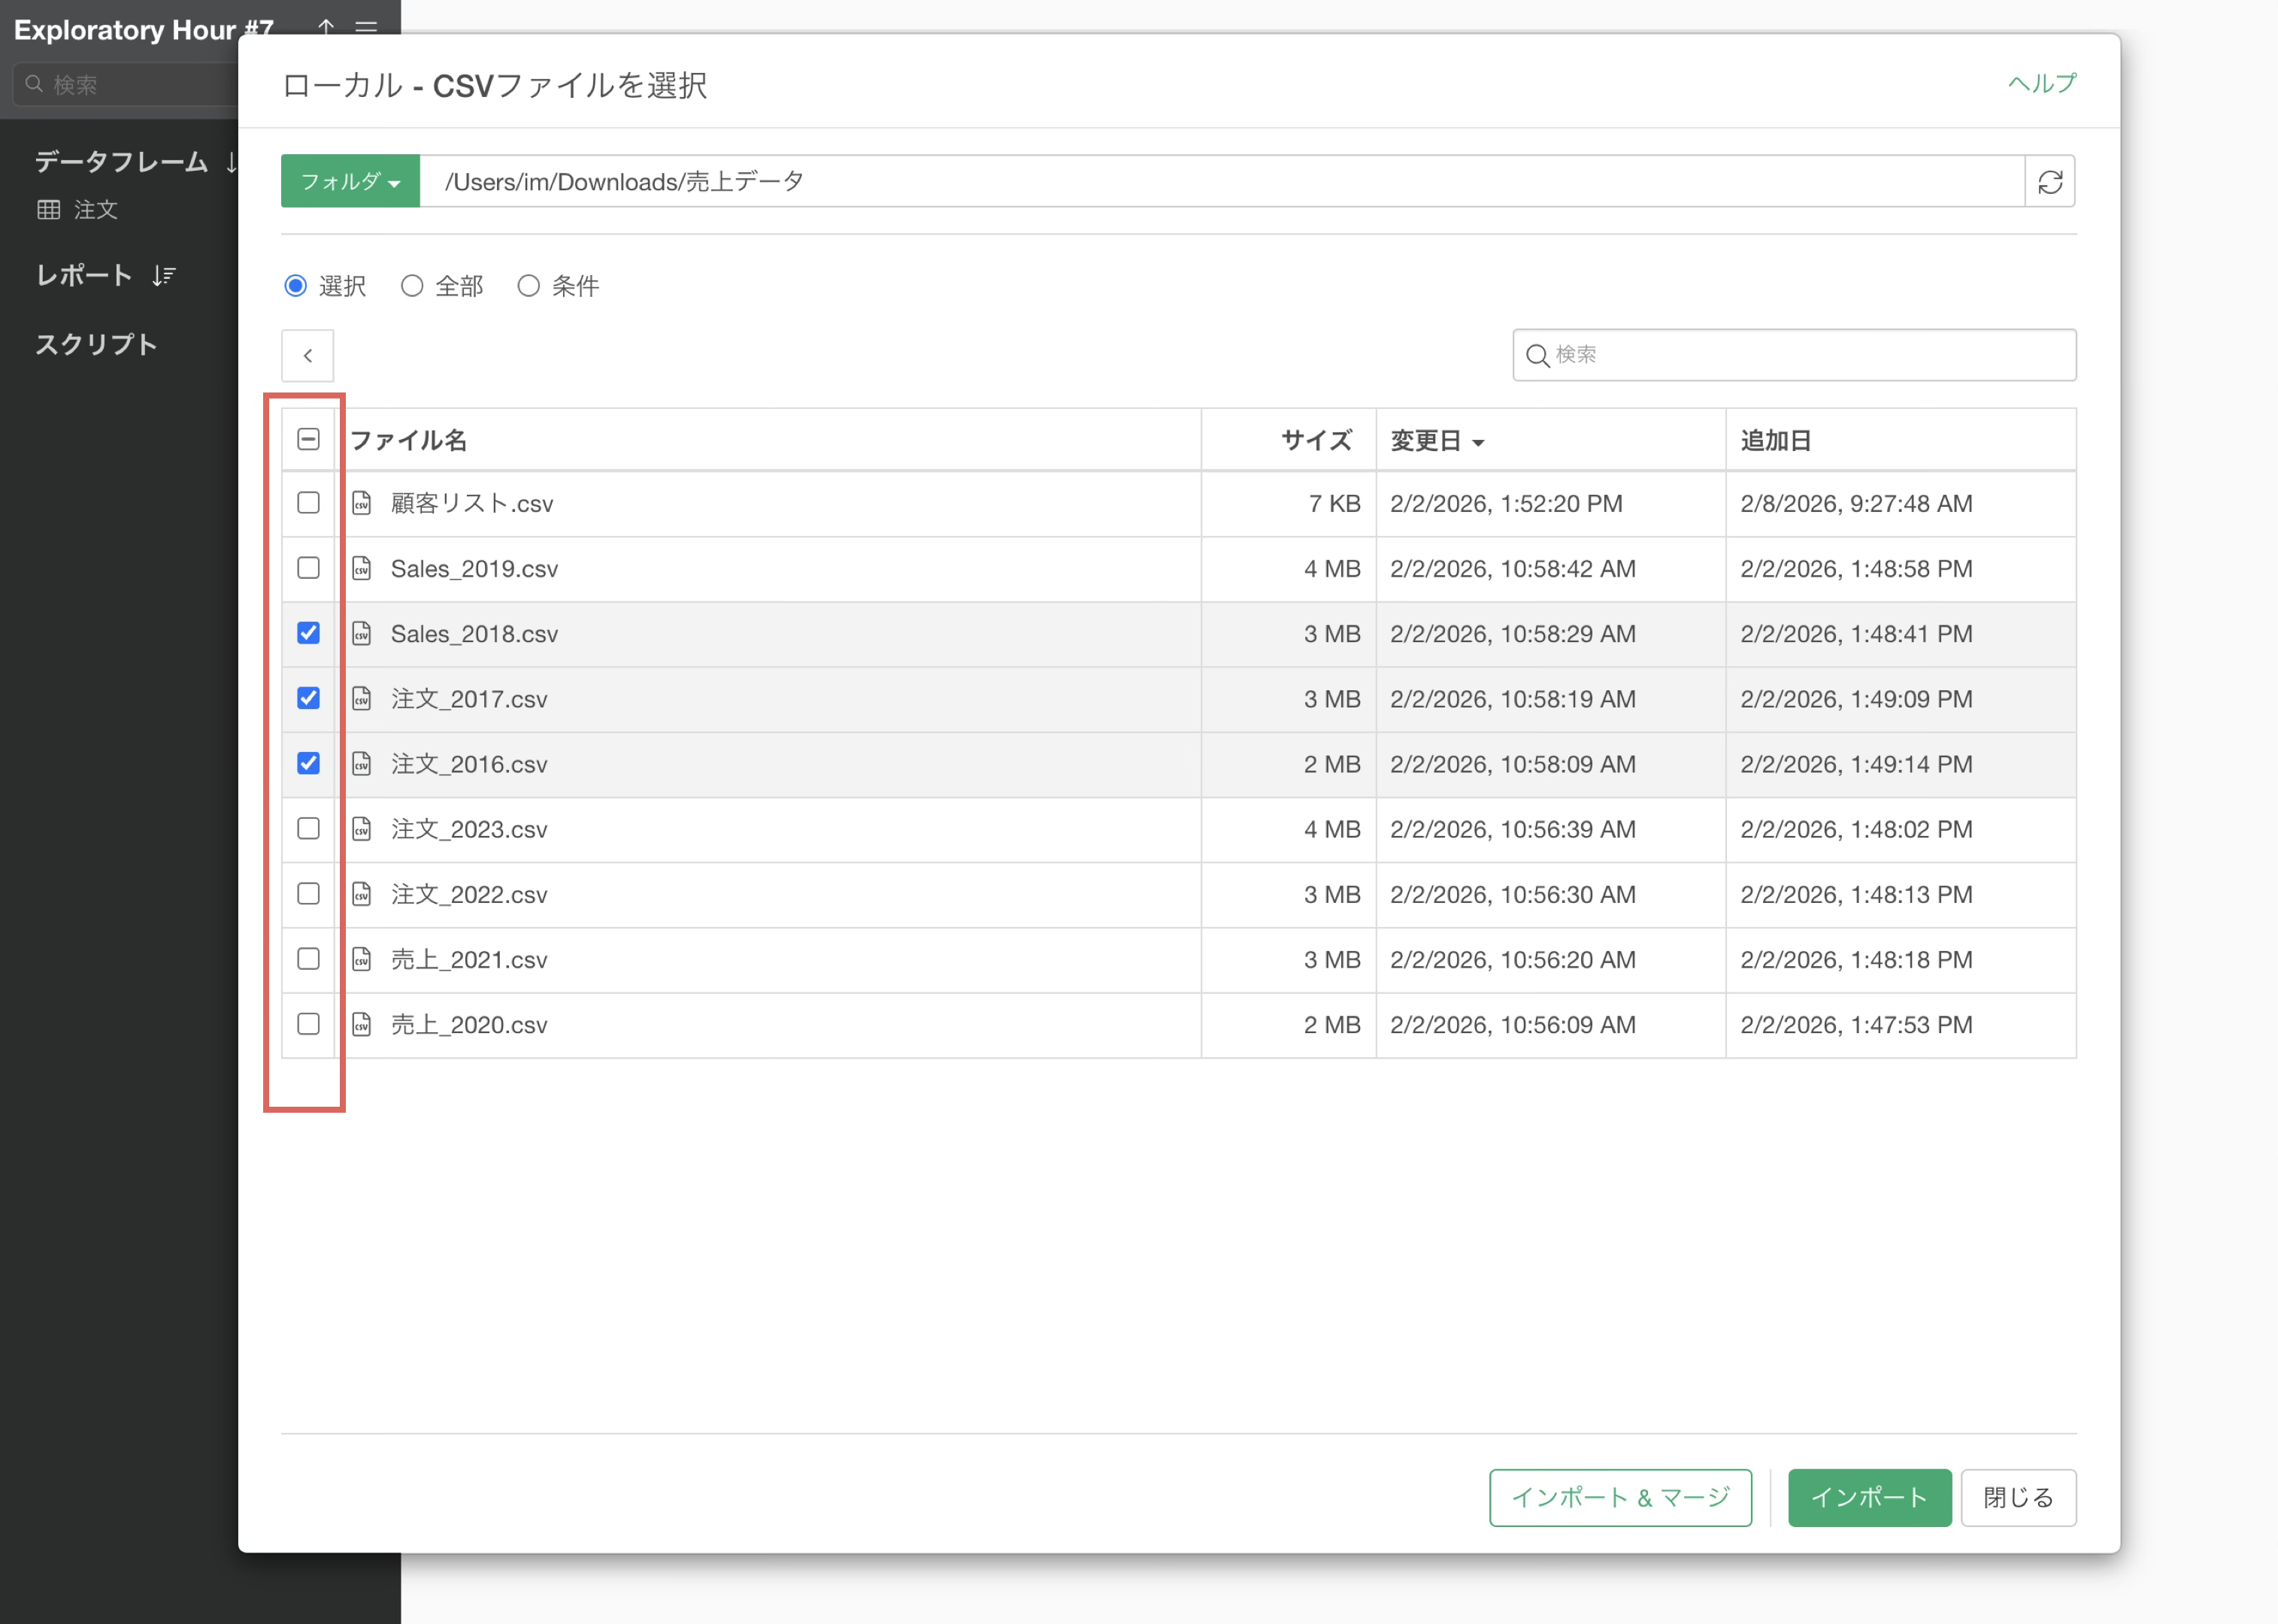The image size is (2278, 1624).
Task: Click the green インポート button
Action: tap(1868, 1497)
